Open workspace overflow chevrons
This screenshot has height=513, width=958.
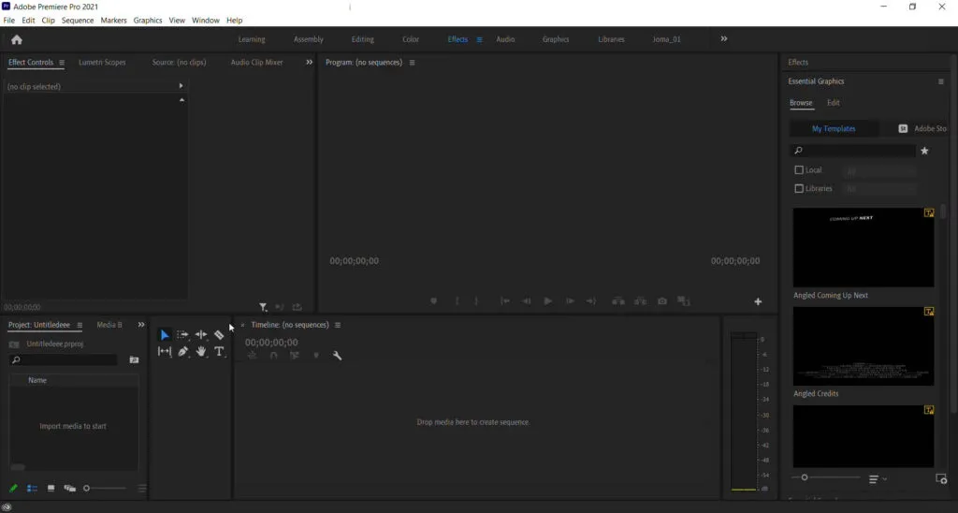pyautogui.click(x=724, y=38)
